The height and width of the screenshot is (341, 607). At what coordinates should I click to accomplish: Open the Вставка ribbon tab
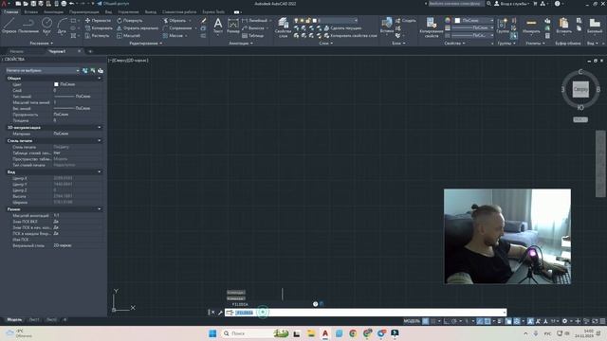point(31,12)
